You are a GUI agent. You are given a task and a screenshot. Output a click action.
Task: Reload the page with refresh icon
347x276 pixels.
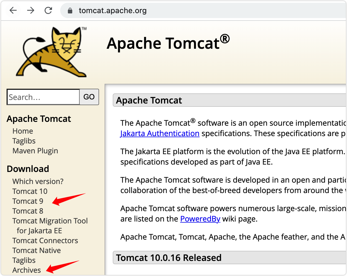48,10
